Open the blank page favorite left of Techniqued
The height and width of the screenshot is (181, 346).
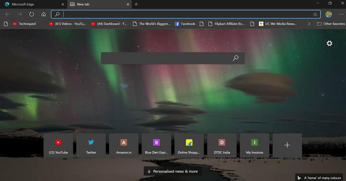(x=6, y=24)
